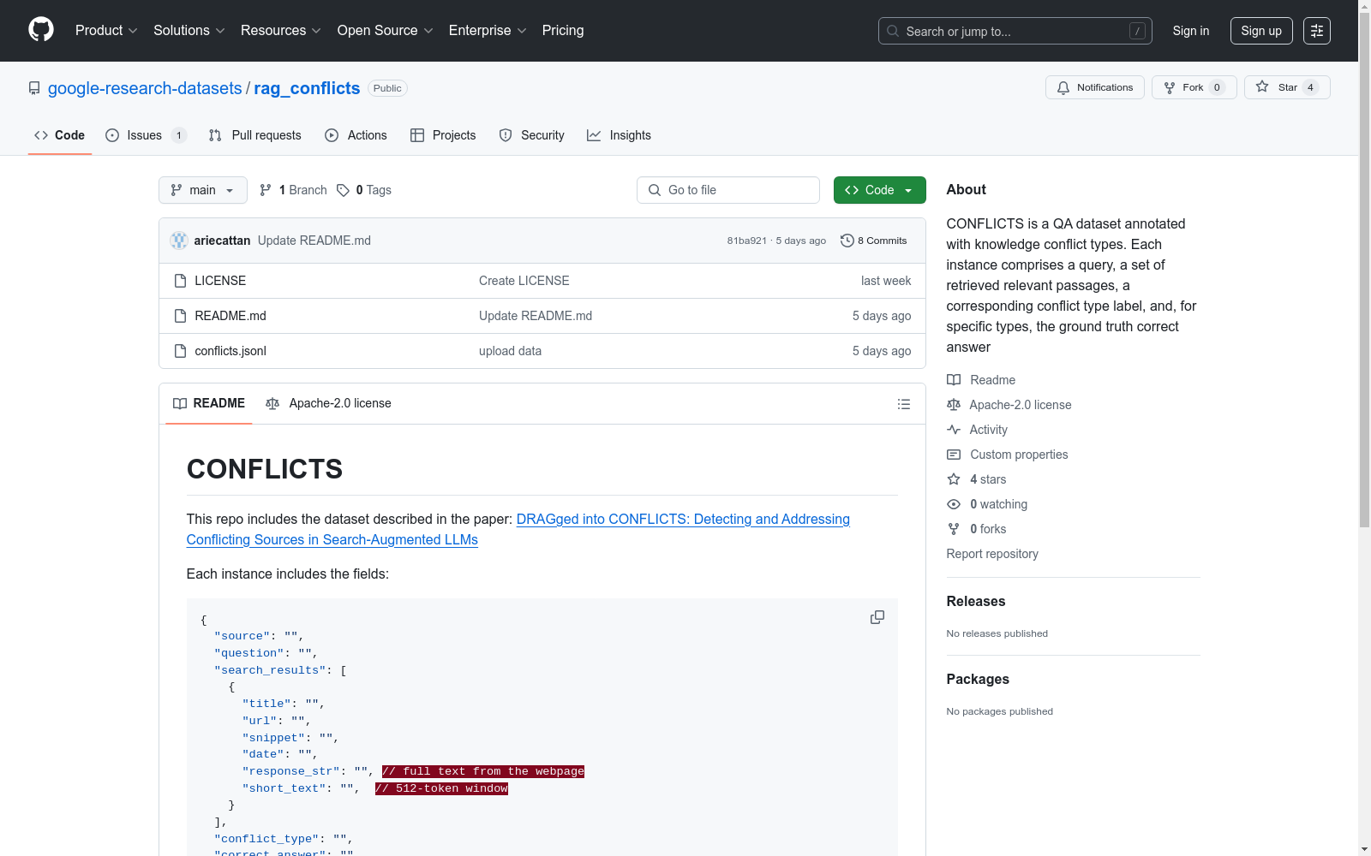Click the search magnifier icon in header

tap(893, 31)
